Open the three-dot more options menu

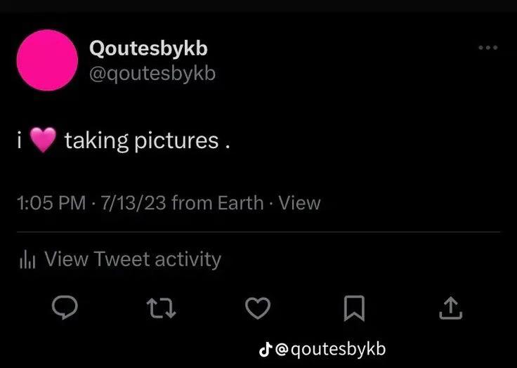488,48
